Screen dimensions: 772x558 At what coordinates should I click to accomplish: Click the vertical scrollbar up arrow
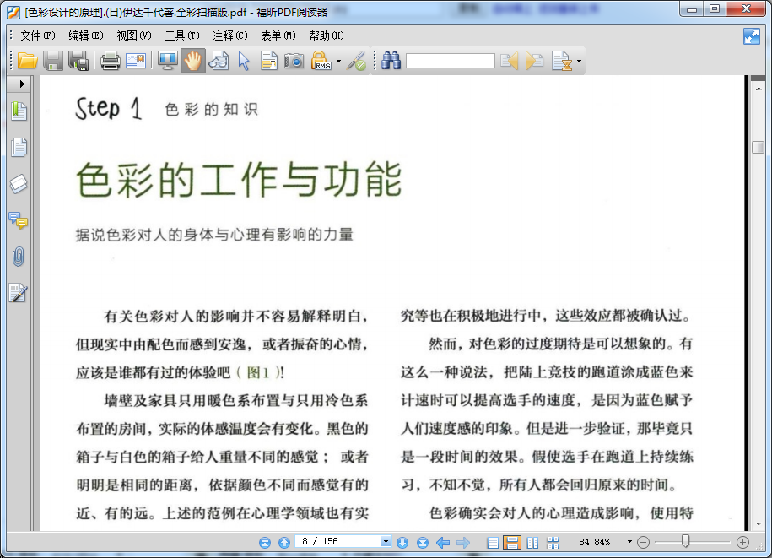[759, 89]
